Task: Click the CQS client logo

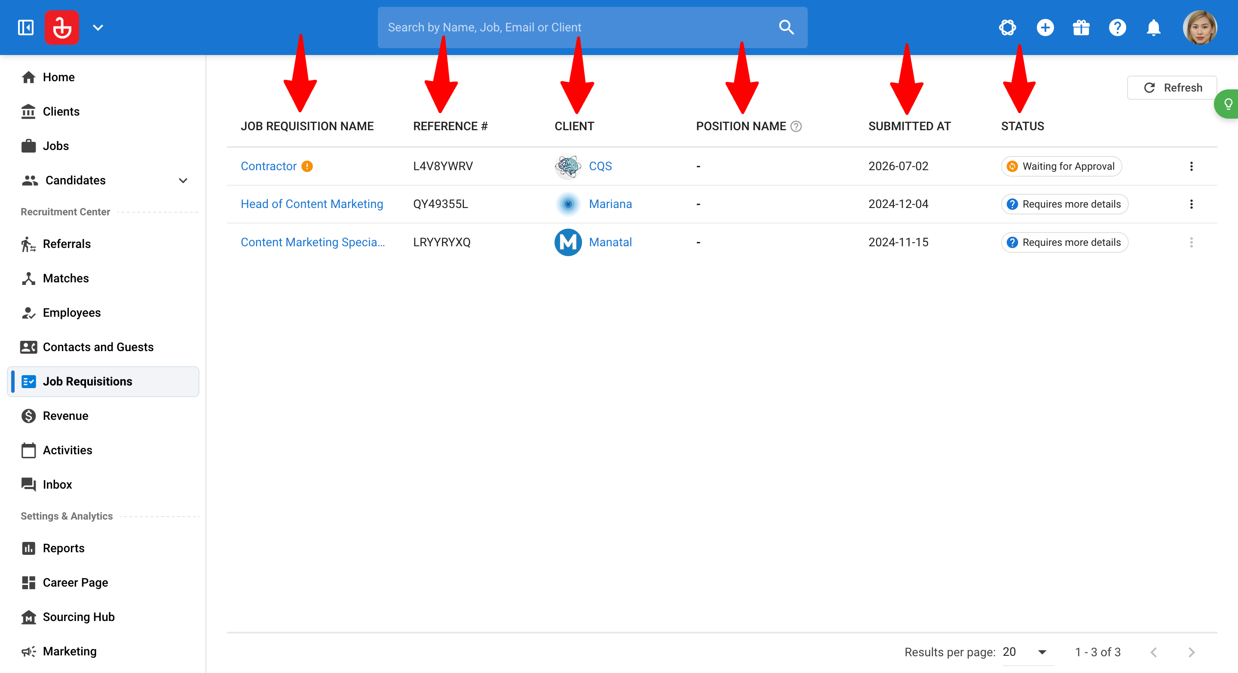Action: coord(568,166)
